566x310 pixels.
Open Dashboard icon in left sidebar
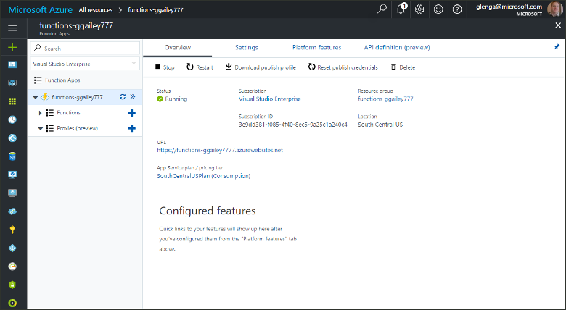[12, 64]
